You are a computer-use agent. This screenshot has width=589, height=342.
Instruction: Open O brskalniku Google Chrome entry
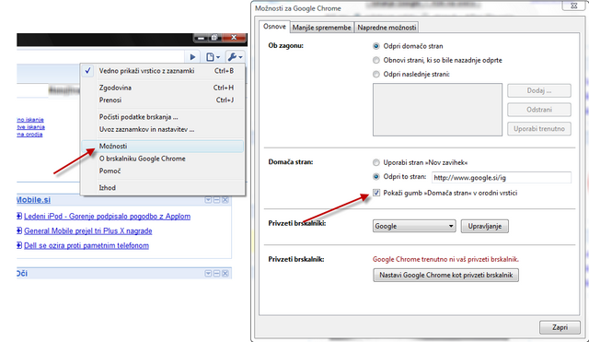tap(163, 159)
